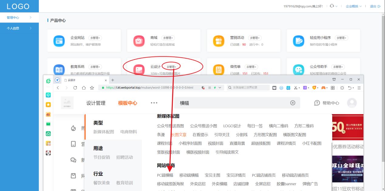The height and width of the screenshot is (191, 385).
Task: Choose 招聘活动 under 用途
Action: point(124,157)
